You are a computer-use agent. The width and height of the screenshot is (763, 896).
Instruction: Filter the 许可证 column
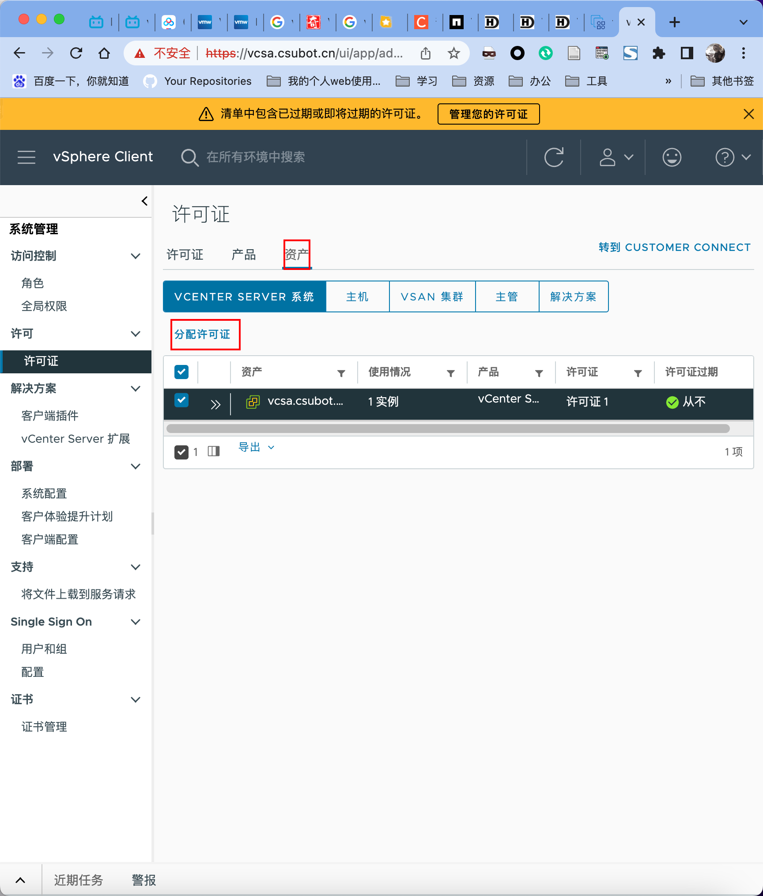coord(638,373)
